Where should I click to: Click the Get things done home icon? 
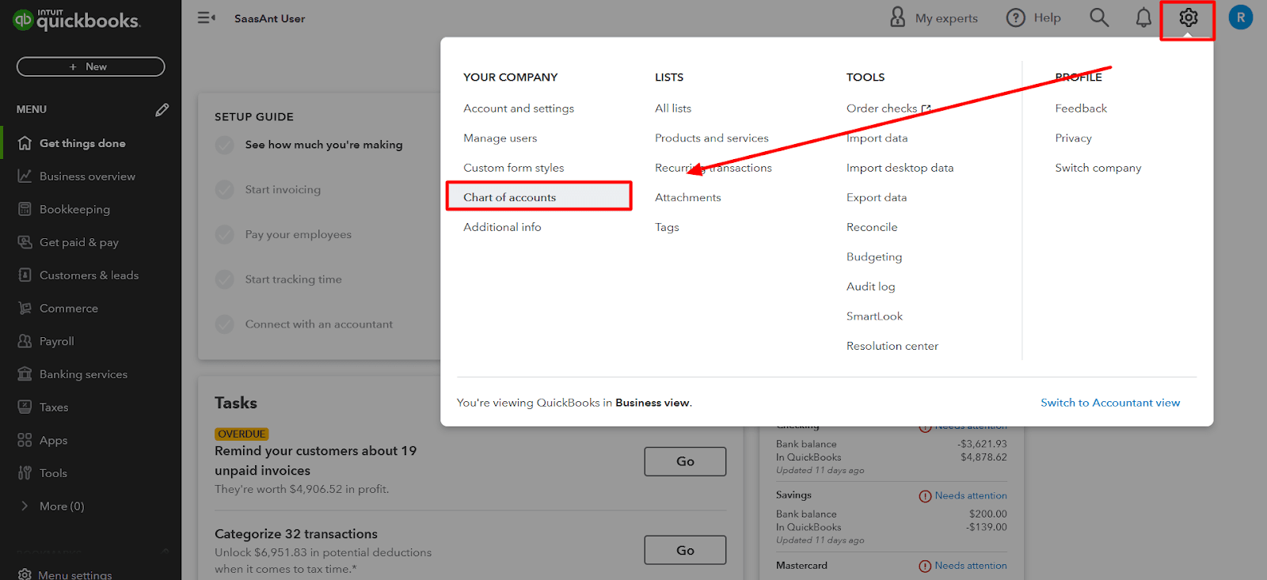tap(25, 143)
